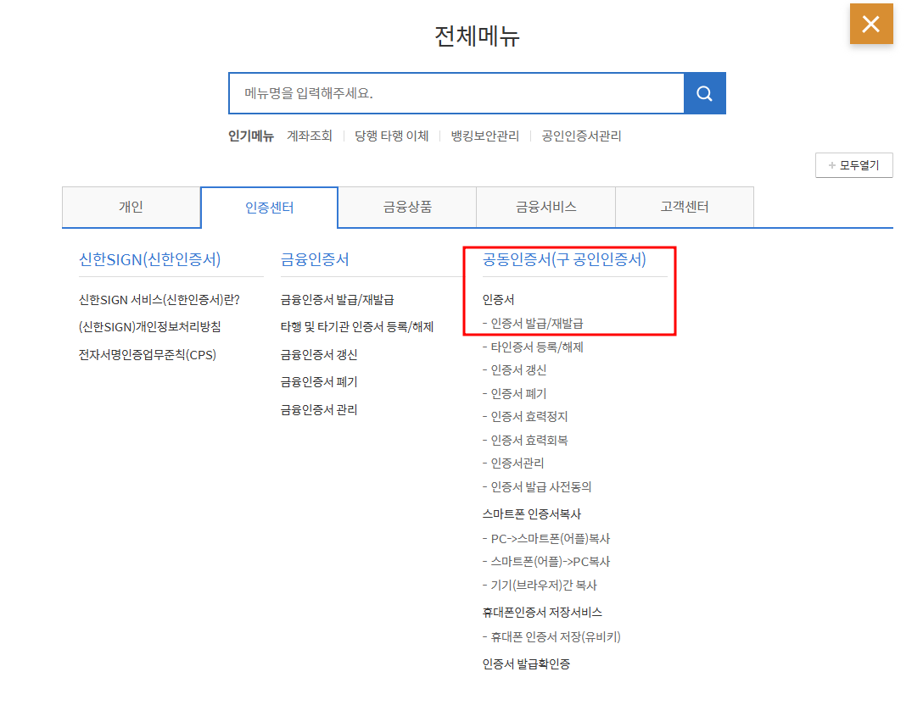The height and width of the screenshot is (705, 923).
Task: Click the 공동인증서(구 공인인증서) heading
Action: click(564, 259)
